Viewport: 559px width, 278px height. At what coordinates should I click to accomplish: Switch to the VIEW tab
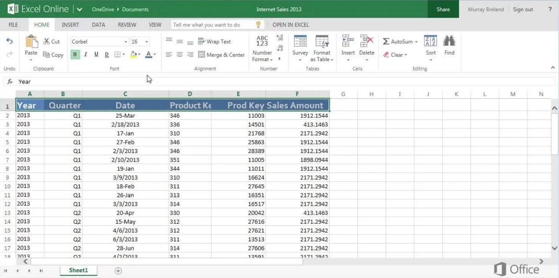[155, 25]
